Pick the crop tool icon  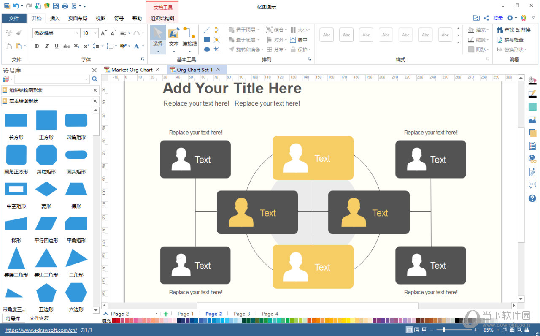point(216,49)
